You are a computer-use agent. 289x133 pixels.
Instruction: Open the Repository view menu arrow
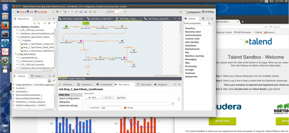pos(54,23)
